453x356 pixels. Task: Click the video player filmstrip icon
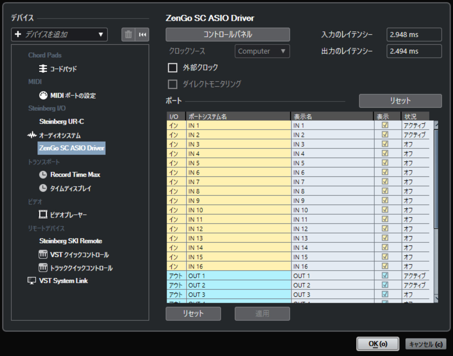pos(43,214)
